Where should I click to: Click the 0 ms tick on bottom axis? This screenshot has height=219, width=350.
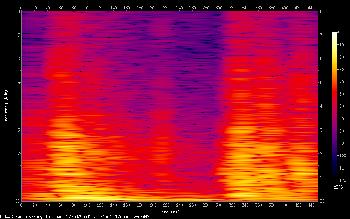coord(21,205)
